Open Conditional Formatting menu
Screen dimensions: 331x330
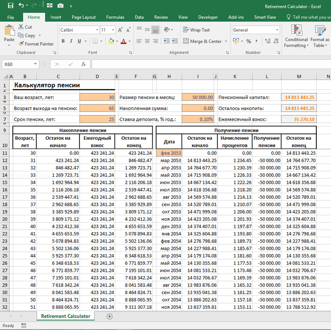click(x=296, y=36)
